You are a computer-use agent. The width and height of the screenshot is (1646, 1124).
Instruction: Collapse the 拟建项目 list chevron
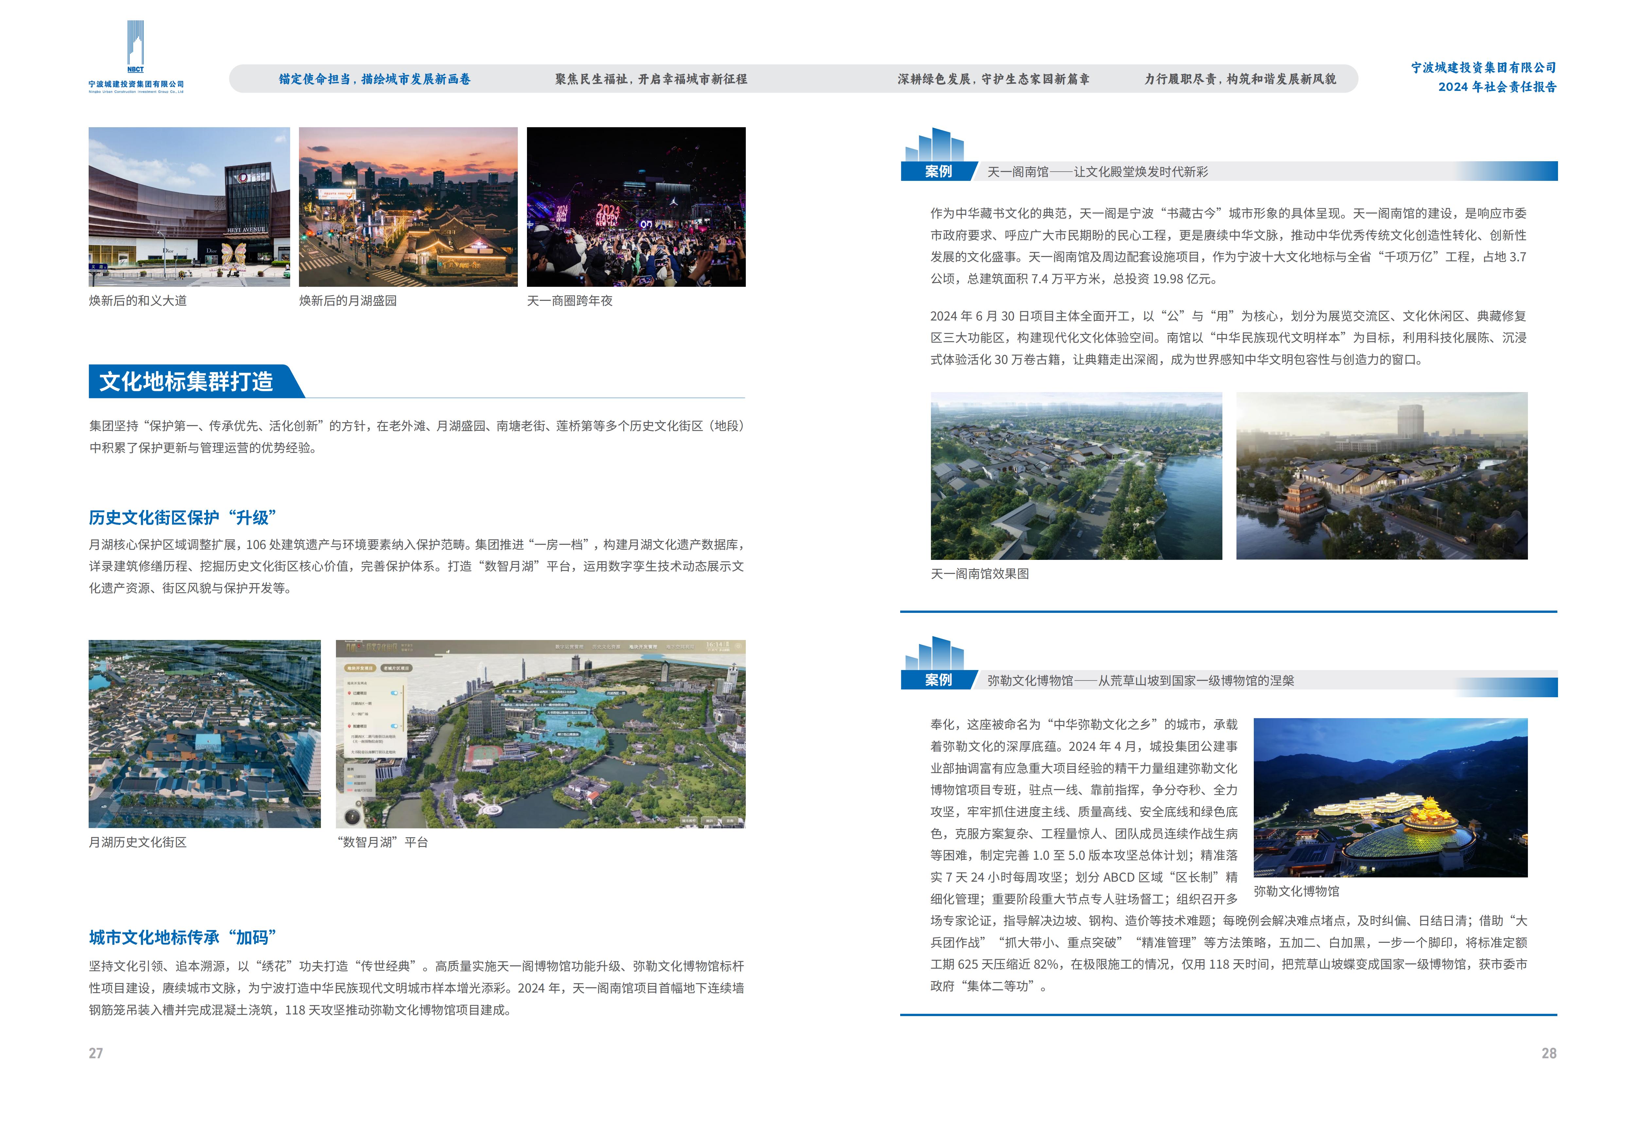[401, 726]
